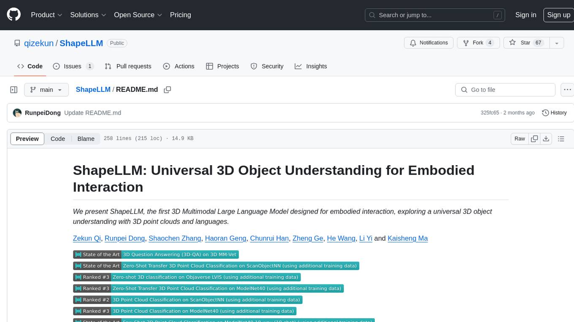Focus the Search or jump to field

(435, 15)
